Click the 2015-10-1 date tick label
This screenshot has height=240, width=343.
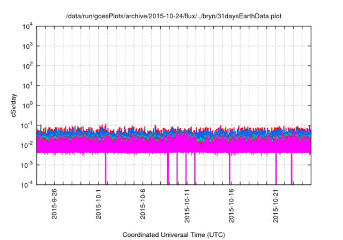[99, 204]
